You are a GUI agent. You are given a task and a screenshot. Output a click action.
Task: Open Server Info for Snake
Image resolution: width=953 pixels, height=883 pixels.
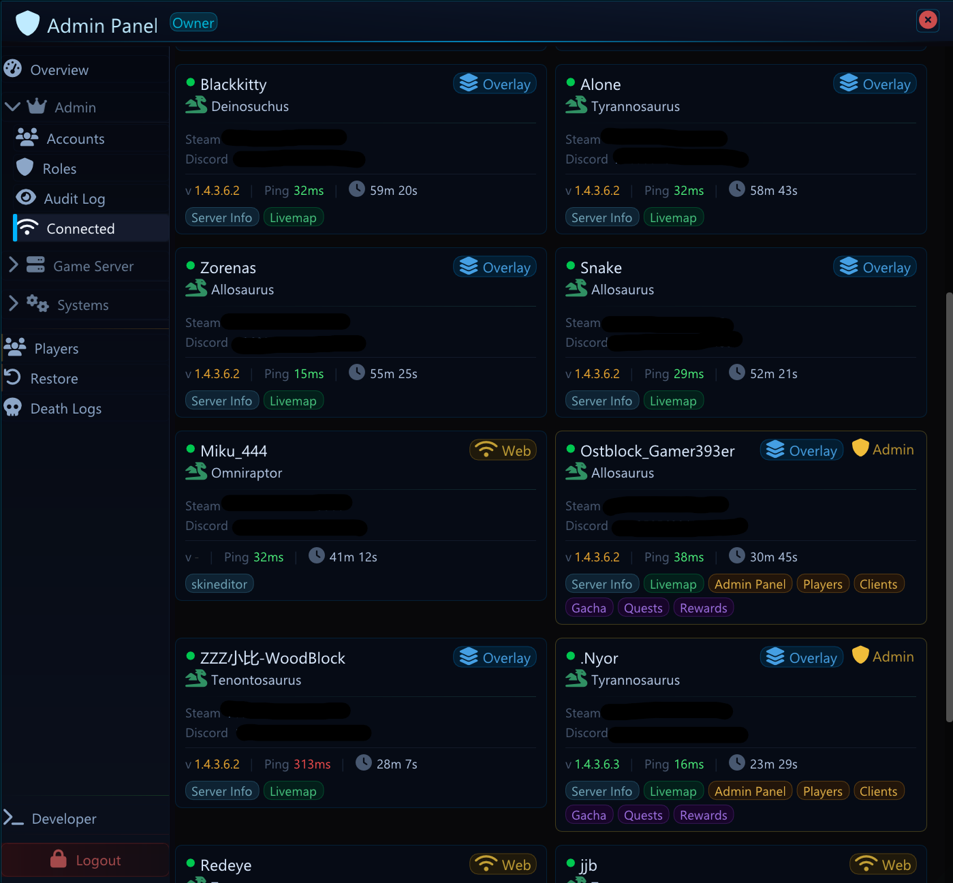pyautogui.click(x=602, y=401)
